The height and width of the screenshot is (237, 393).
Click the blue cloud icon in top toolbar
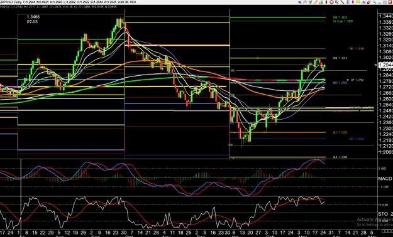pyautogui.click(x=299, y=2)
